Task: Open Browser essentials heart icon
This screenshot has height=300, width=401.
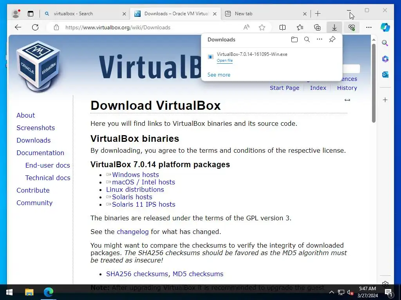Action: click(x=352, y=27)
